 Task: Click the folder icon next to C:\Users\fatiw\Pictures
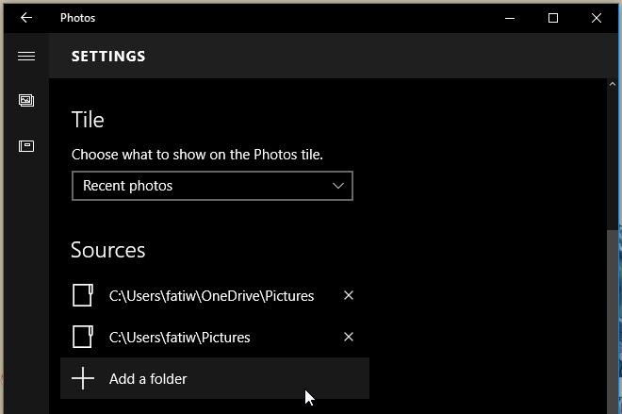[x=83, y=337]
